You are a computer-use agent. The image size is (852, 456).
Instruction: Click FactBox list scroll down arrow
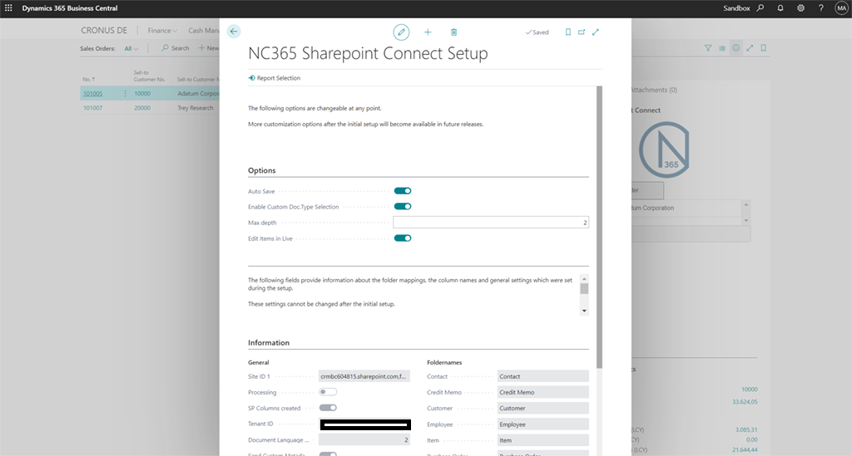point(746,221)
